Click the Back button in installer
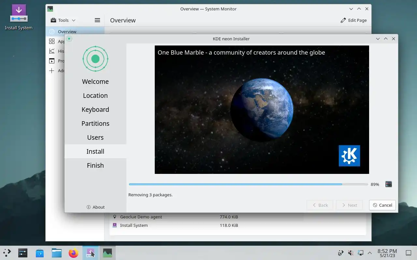The height and width of the screenshot is (260, 417). 320,205
